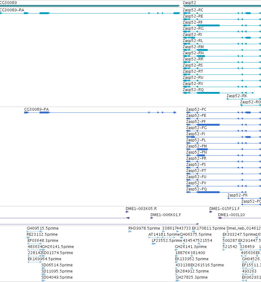Open the Zasp52-RC transcript label

[193, 10]
